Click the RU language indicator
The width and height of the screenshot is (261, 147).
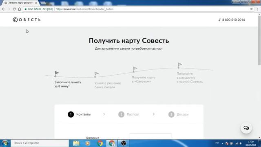[x=217, y=143]
